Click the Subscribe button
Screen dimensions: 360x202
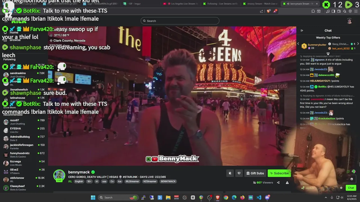[279, 173]
